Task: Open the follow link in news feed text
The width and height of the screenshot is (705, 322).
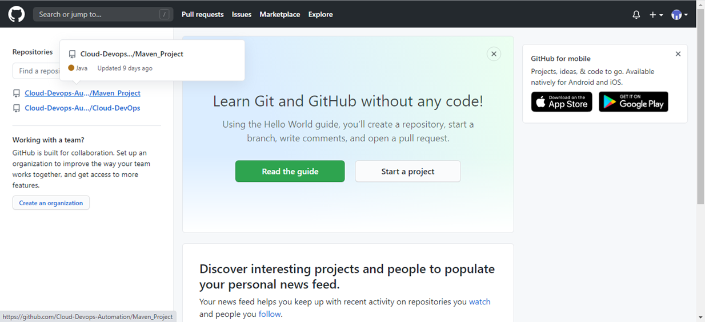Action: (270, 314)
